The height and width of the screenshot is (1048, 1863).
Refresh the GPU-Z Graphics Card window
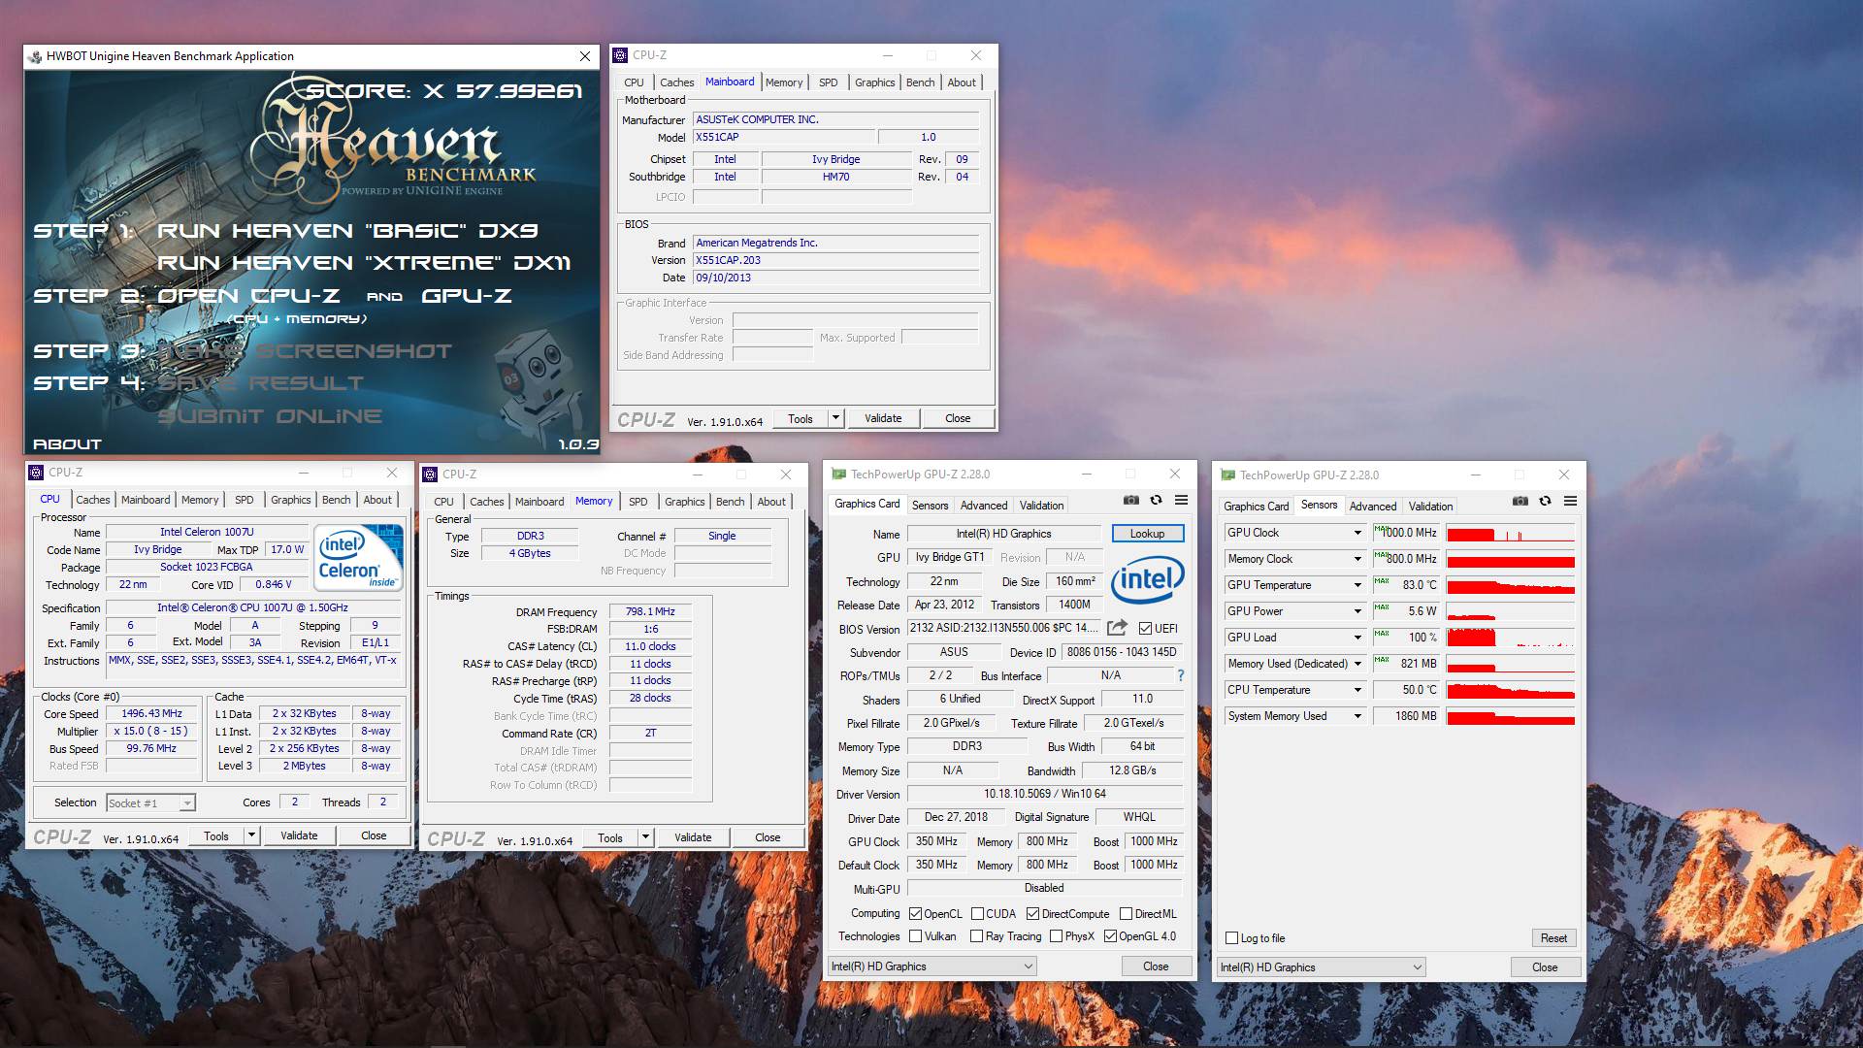click(x=1156, y=500)
